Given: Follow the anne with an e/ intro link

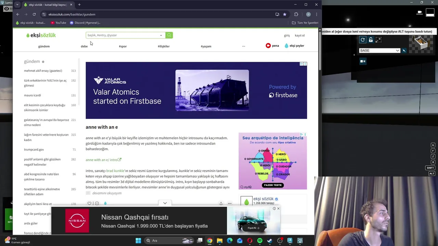Looking at the screenshot, I should click(103, 160).
